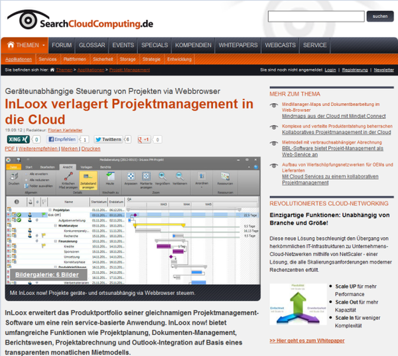The image size is (398, 356).
Task: Click the breadcrumb home icon
Action: coord(52,70)
